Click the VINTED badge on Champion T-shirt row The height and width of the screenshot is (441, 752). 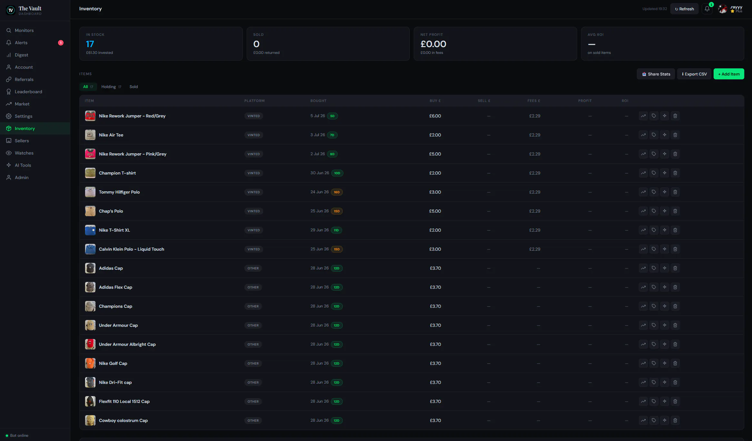(253, 173)
